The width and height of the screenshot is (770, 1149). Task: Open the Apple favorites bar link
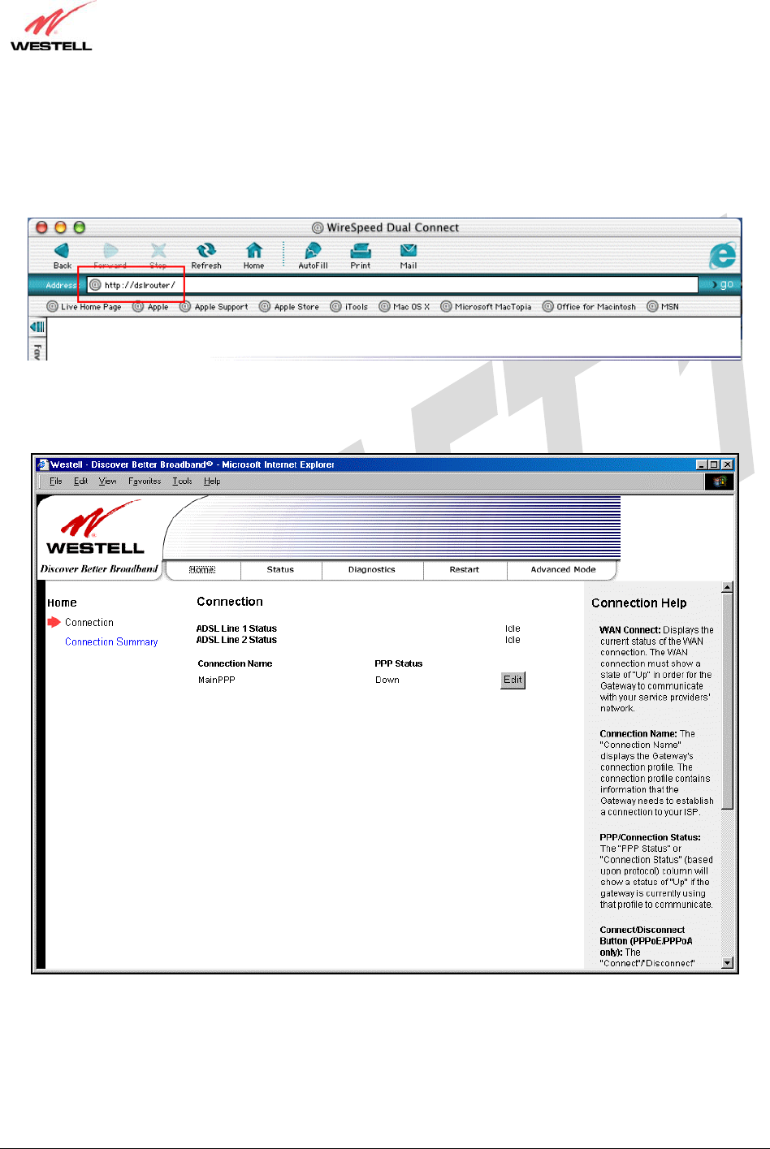click(151, 307)
